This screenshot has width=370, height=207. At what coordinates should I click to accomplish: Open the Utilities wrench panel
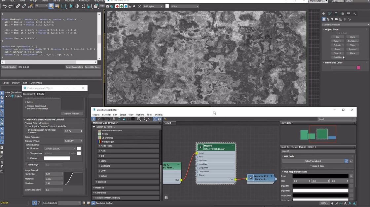[x=355, y=14]
